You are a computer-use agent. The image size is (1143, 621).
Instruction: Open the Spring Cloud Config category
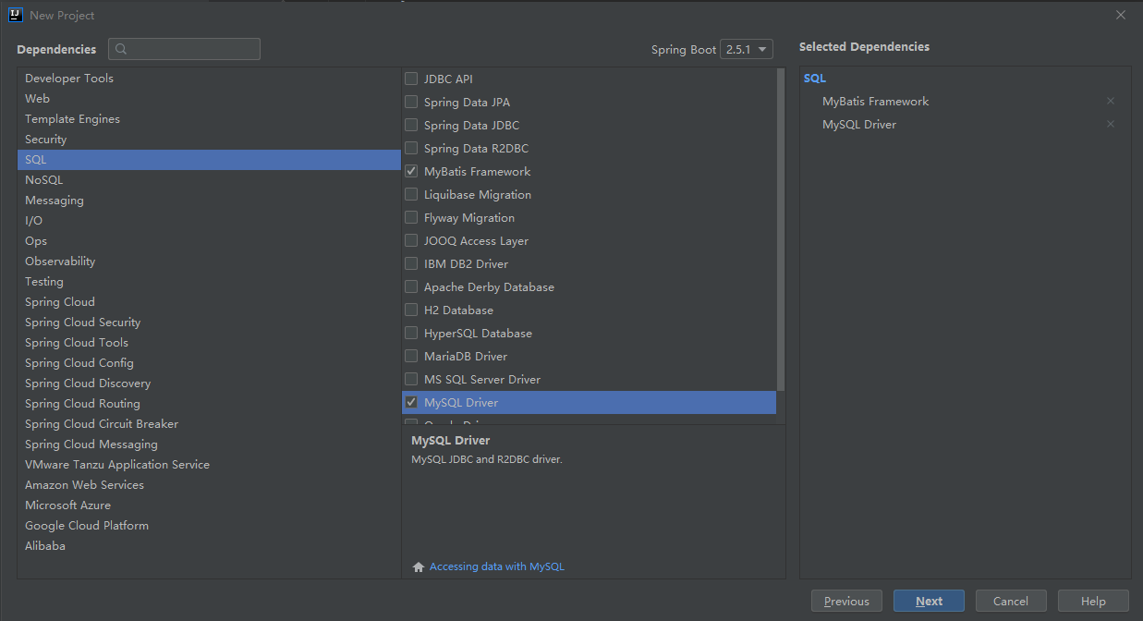click(209, 363)
